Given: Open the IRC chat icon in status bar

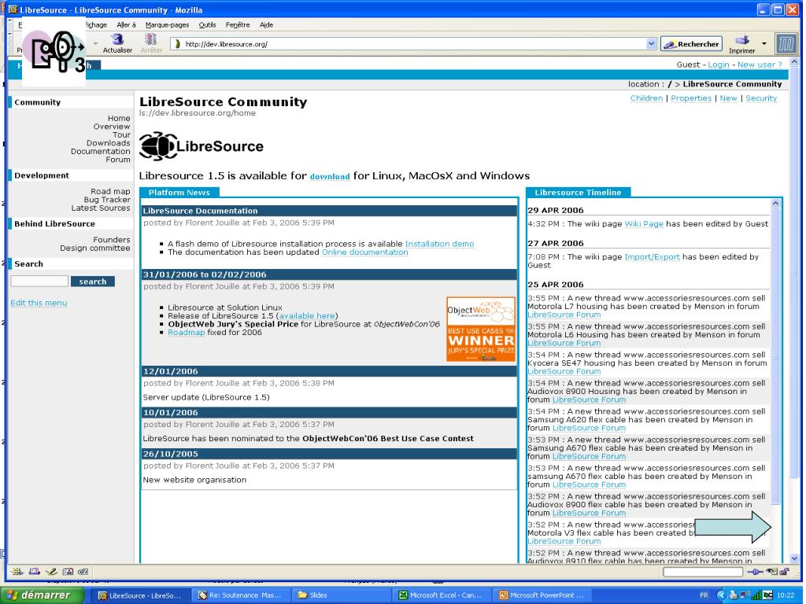Looking at the screenshot, I should [83, 571].
